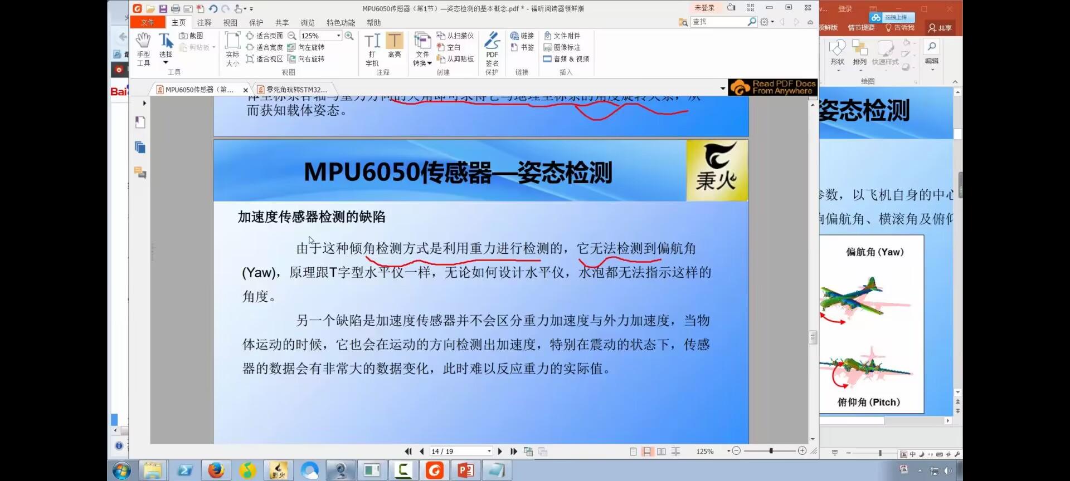1070x481 pixels.
Task: Click Undo in quick access toolbar
Action: point(213,8)
